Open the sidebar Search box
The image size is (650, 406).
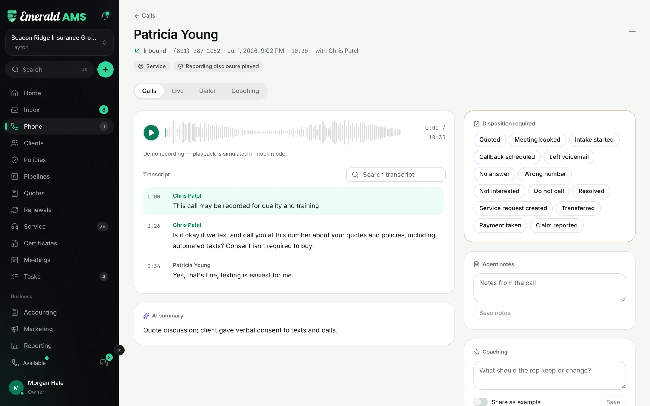[x=50, y=70]
